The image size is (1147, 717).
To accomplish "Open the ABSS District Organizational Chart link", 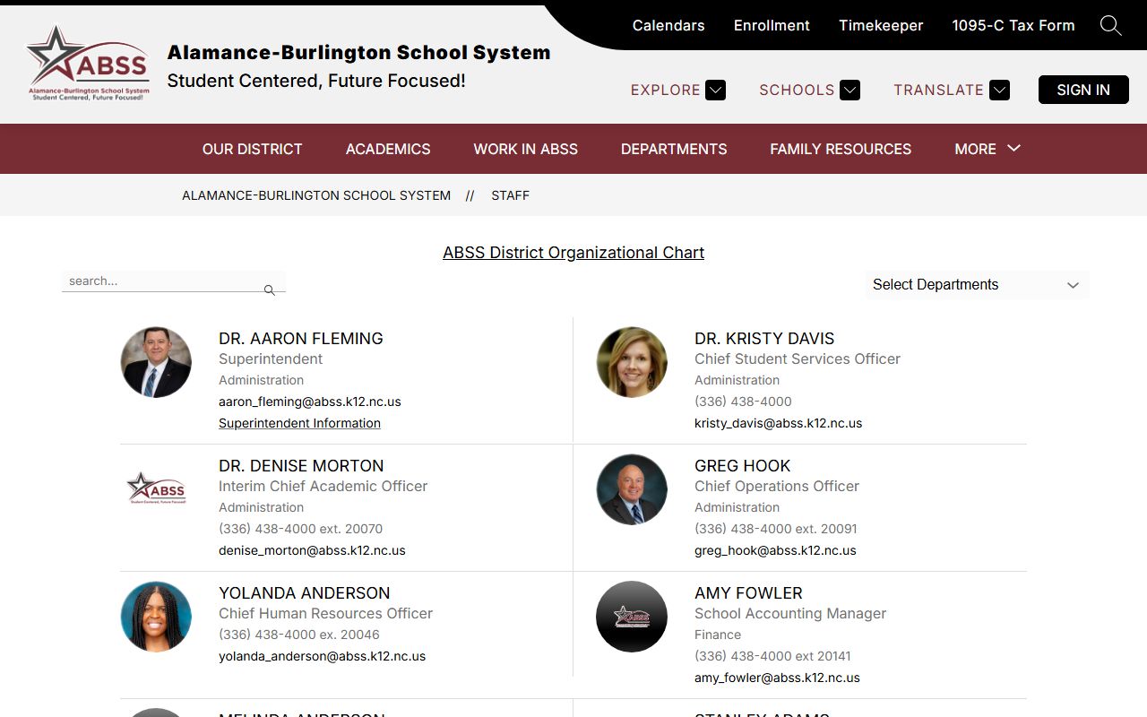I will 573,253.
